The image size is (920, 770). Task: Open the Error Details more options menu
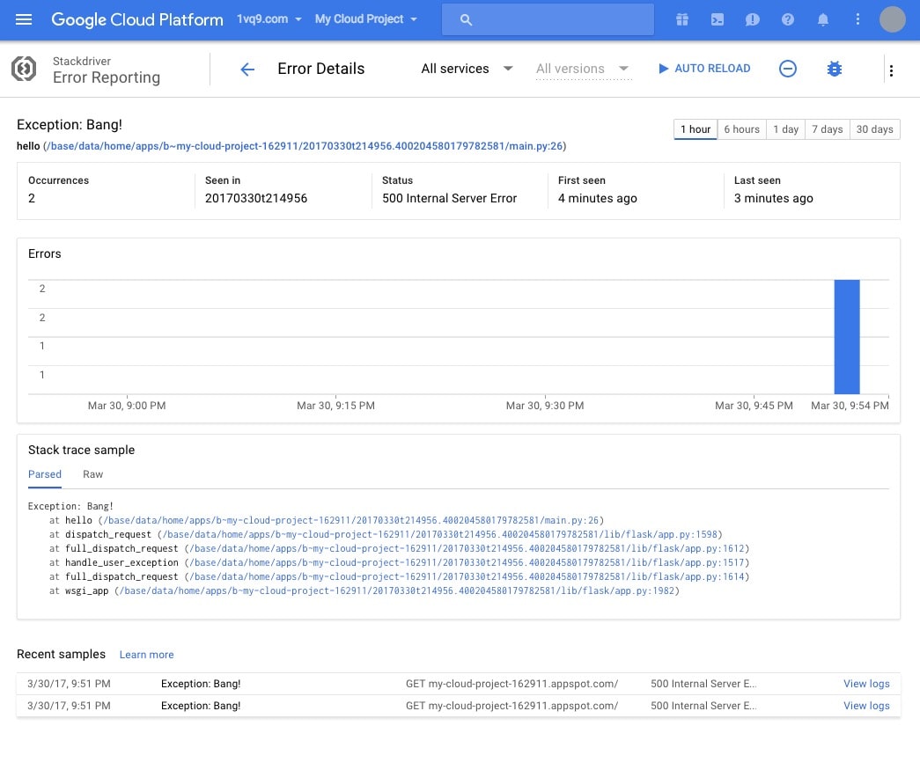(891, 70)
